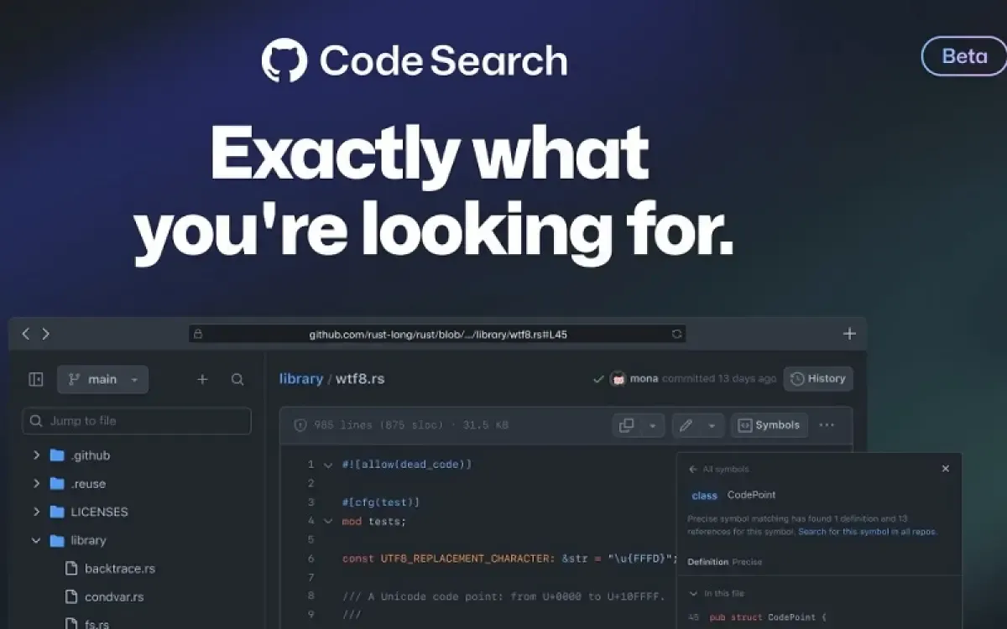Reload page using refresh icon
The height and width of the screenshot is (629, 1007).
click(676, 334)
